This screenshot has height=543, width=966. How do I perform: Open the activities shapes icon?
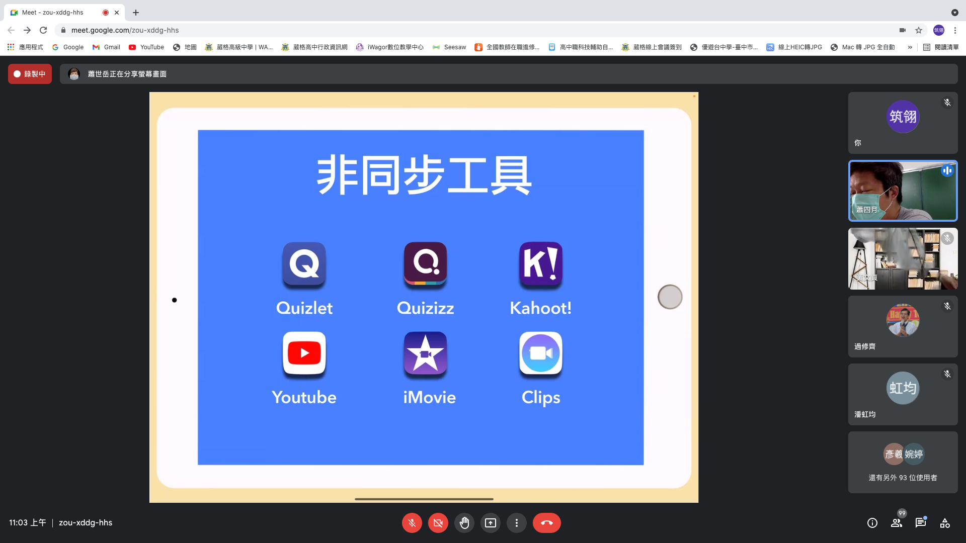pos(944,523)
